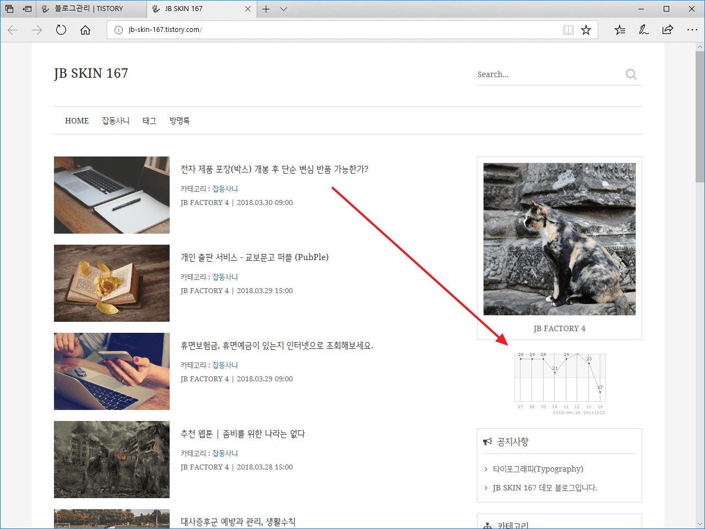
Task: Set these tabs aside
Action: coord(27,9)
